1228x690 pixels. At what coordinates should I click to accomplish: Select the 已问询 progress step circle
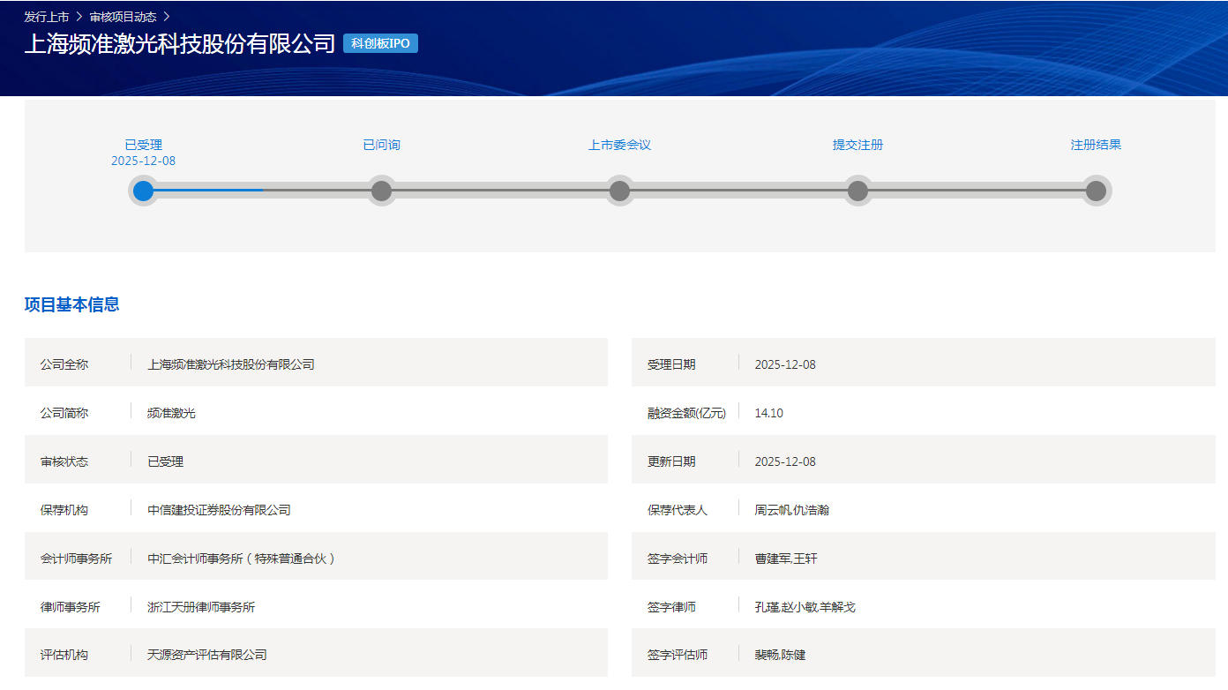[381, 191]
